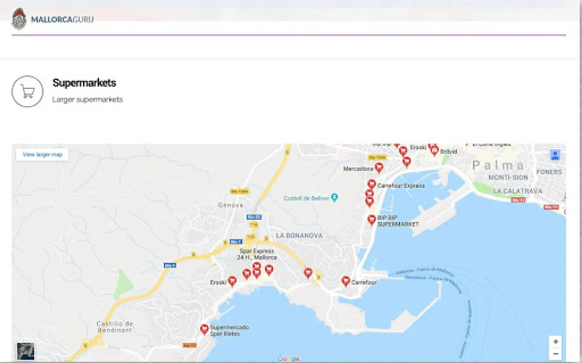Screen dimensions: 582x363
Task: Click the 'Carrefour Express' text label
Action: (x=401, y=186)
